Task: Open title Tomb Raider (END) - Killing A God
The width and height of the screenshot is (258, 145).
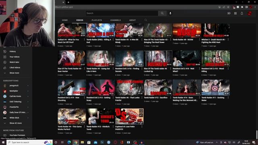Action: point(99,41)
